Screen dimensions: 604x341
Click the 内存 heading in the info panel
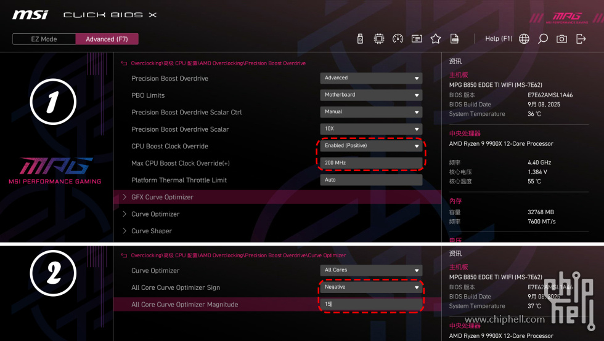455,201
